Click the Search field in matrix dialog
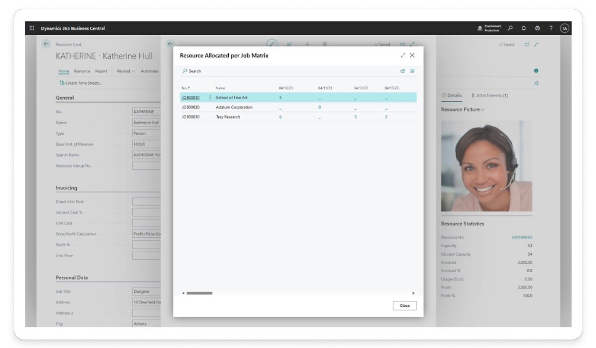This screenshot has height=348, width=596. tap(195, 71)
